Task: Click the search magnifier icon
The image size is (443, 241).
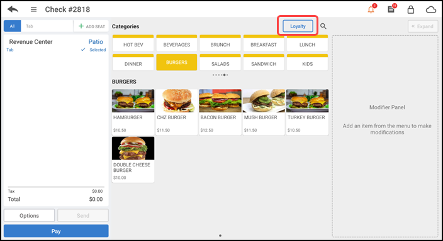Action: tap(323, 26)
